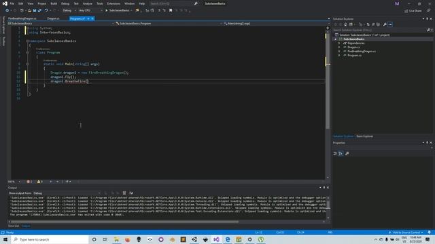The width and height of the screenshot is (435, 244).
Task: Collapse the SubclassesBasics project node
Action: tap(336, 39)
